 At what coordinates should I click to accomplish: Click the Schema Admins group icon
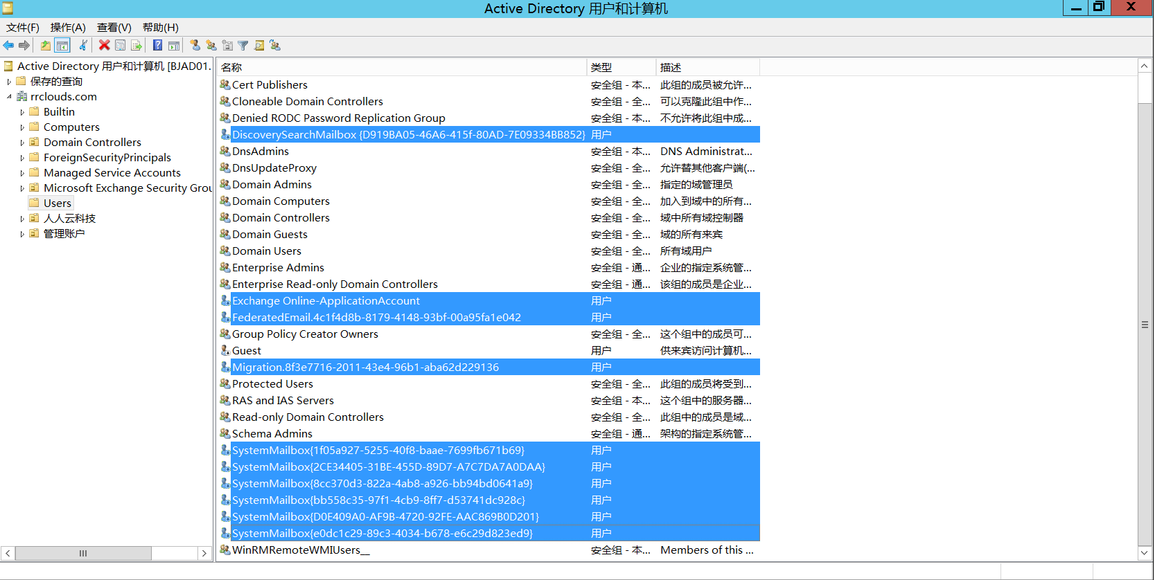[225, 433]
